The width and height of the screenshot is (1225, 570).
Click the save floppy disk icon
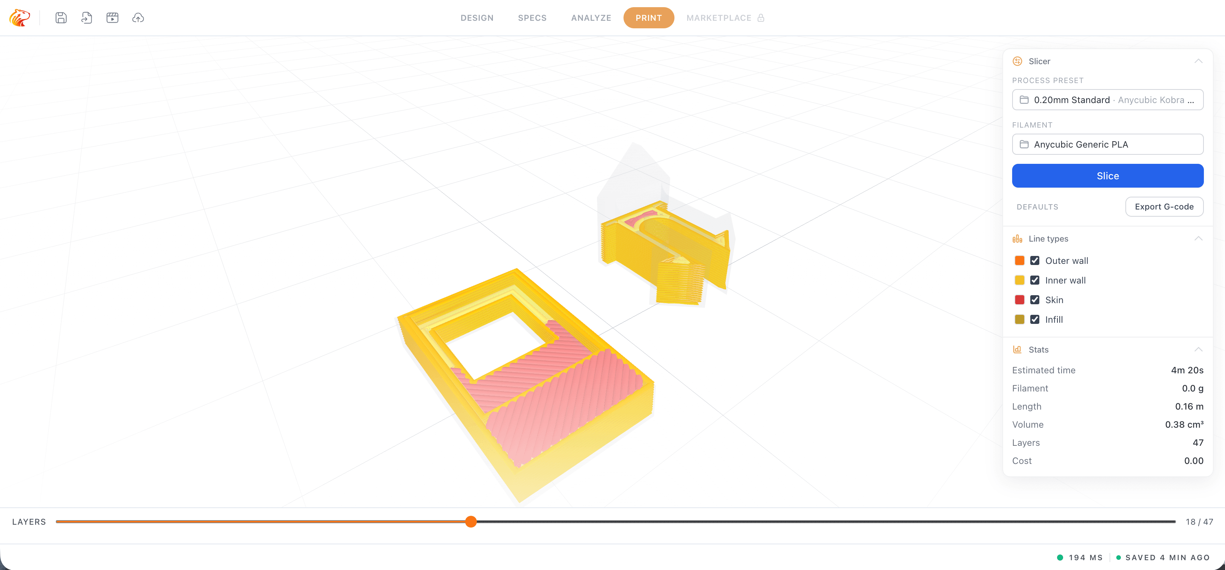(x=61, y=18)
